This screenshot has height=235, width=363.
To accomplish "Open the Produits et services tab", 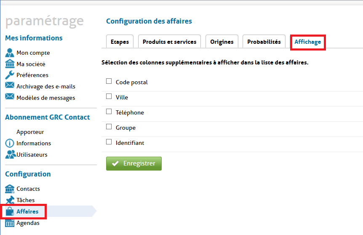I will [x=169, y=42].
